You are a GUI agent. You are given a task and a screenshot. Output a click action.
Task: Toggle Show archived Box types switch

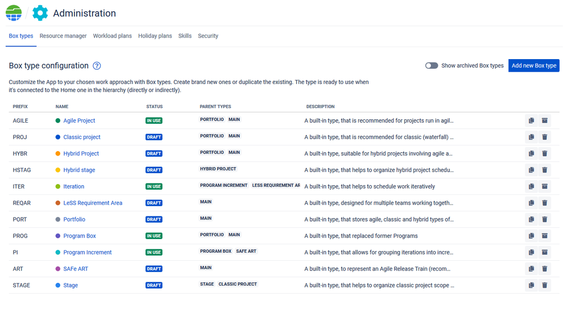tap(432, 65)
